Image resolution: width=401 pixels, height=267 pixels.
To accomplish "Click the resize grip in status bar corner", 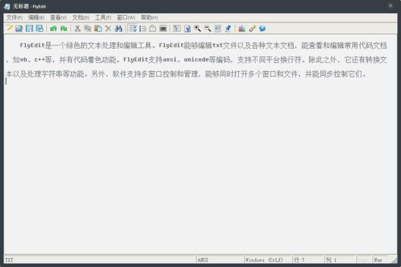I will 394,260.
